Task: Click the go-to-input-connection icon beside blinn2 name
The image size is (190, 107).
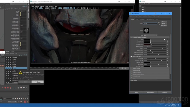Action: (159, 23)
